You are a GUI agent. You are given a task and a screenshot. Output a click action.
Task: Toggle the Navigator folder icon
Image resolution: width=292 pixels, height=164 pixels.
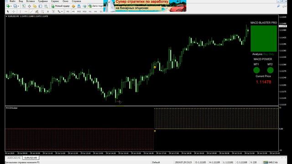pyautogui.click(x=35, y=6)
